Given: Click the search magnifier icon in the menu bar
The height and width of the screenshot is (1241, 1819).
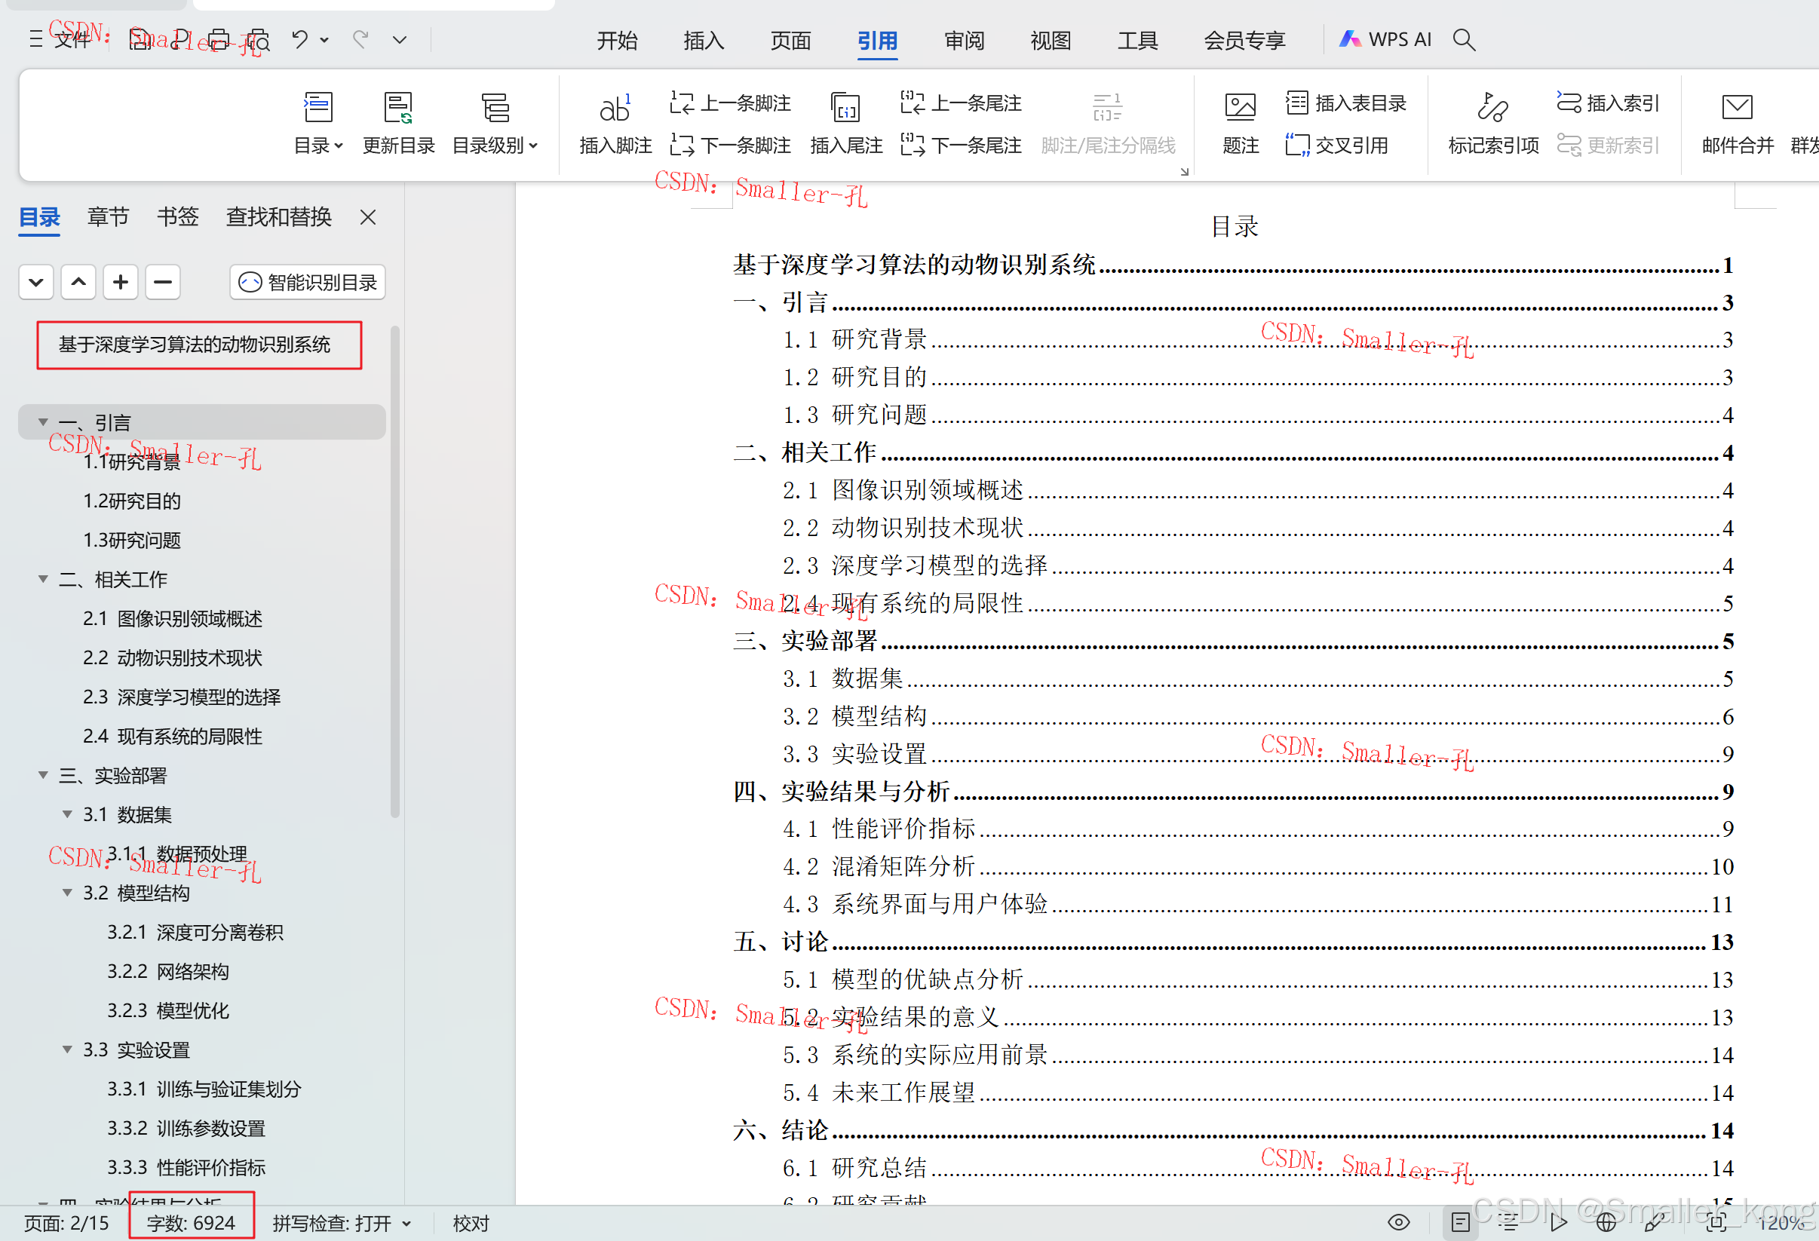Looking at the screenshot, I should coord(1464,40).
